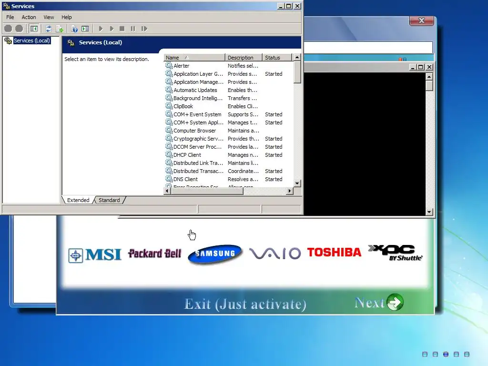Click the Back toolbar button in Services
This screenshot has height=366, width=488.
click(8, 29)
